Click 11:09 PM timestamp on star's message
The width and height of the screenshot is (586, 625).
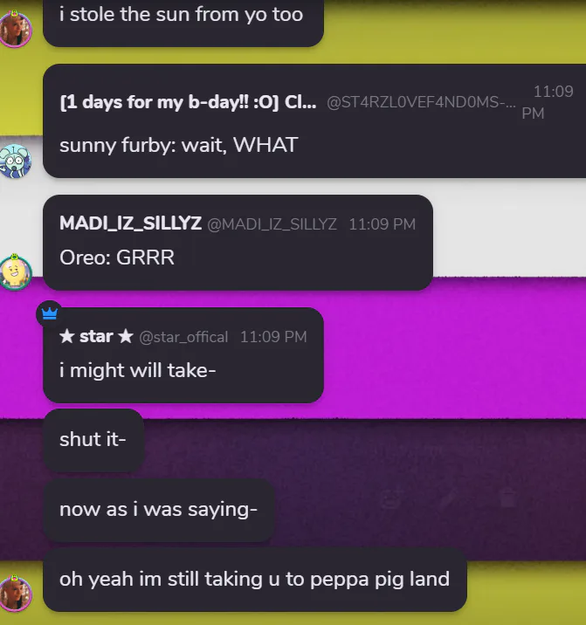[x=273, y=337]
